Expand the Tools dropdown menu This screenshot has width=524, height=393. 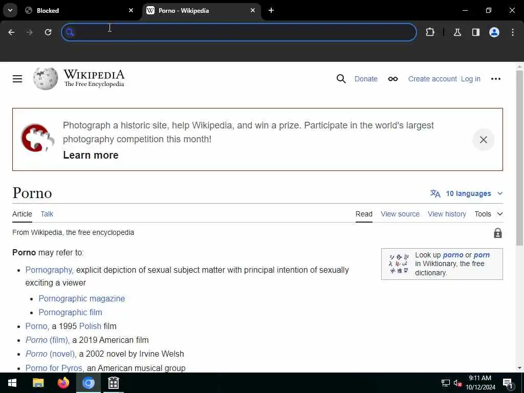coord(488,214)
